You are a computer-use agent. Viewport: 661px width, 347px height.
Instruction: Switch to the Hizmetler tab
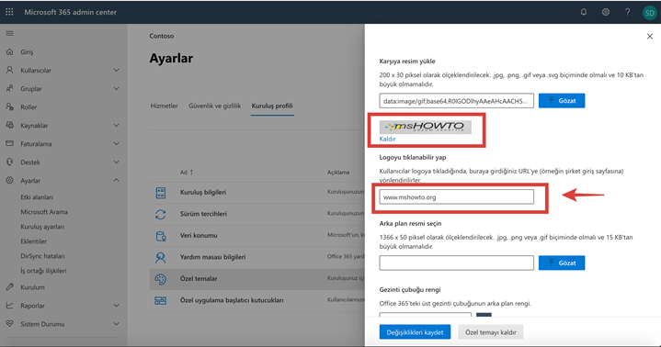click(x=164, y=106)
